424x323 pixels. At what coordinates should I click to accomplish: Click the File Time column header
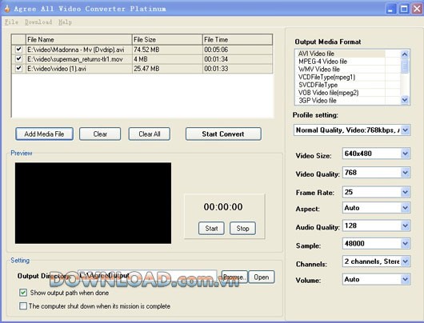click(237, 40)
